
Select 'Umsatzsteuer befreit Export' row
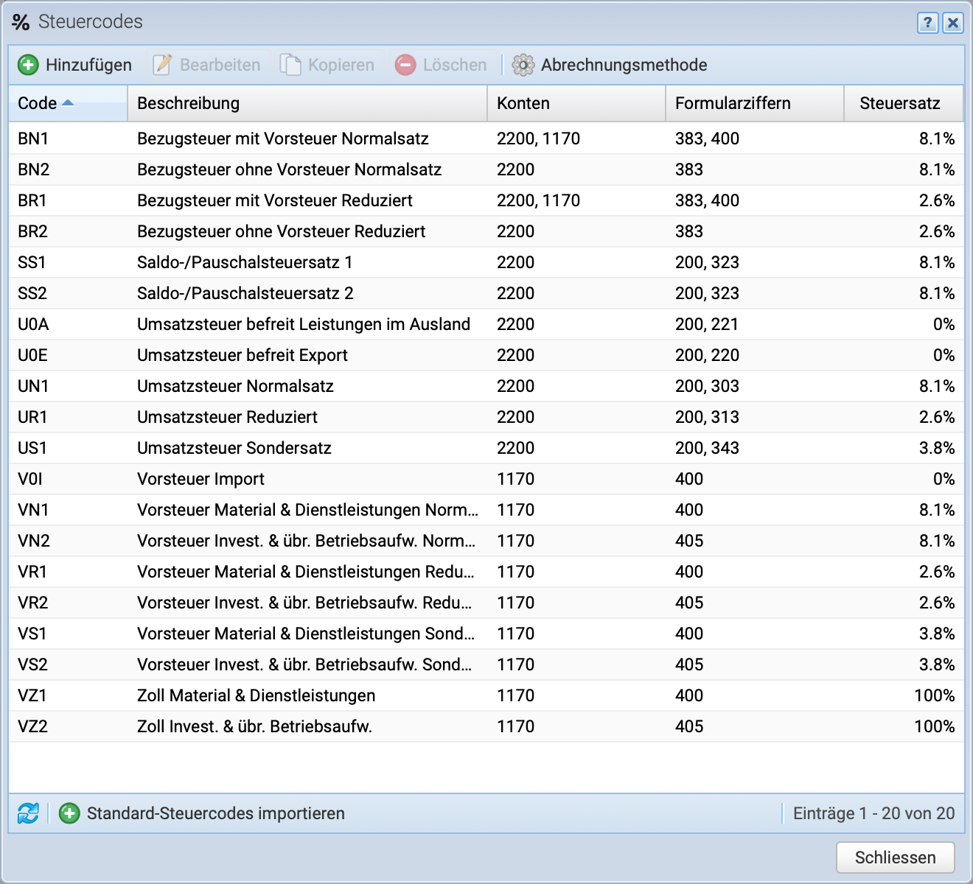point(486,355)
